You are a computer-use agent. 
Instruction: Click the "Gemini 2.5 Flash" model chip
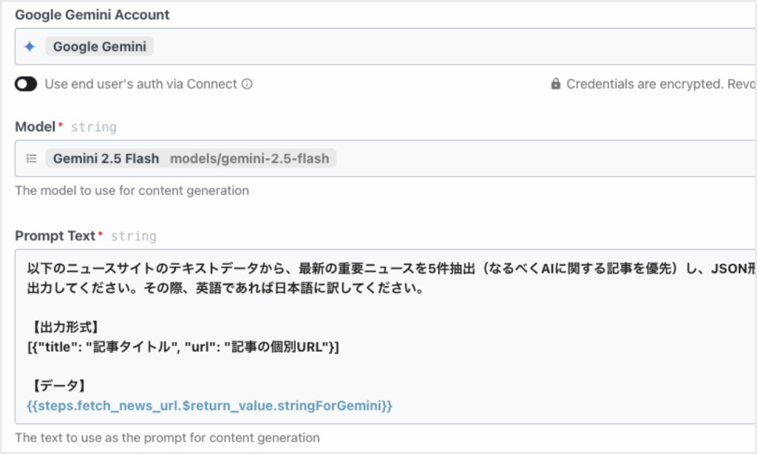point(104,158)
